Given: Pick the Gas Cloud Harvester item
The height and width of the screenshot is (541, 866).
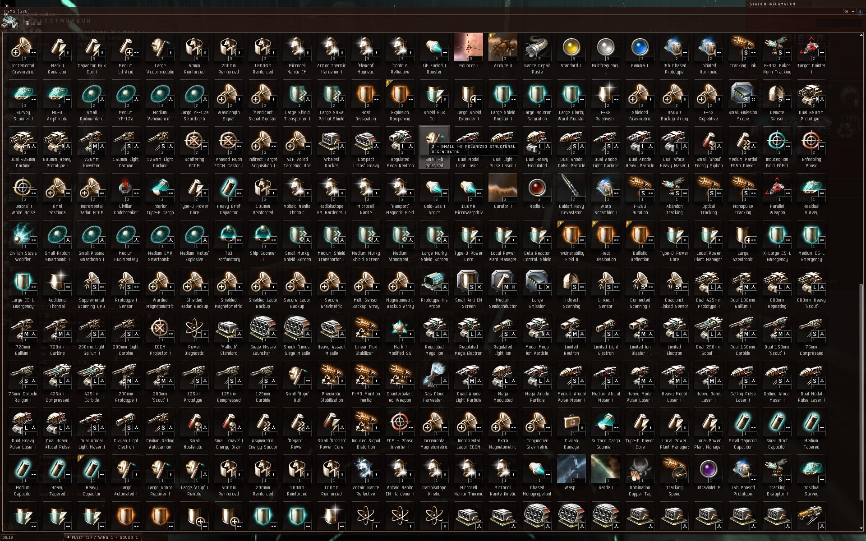Looking at the screenshot, I should click(434, 382).
